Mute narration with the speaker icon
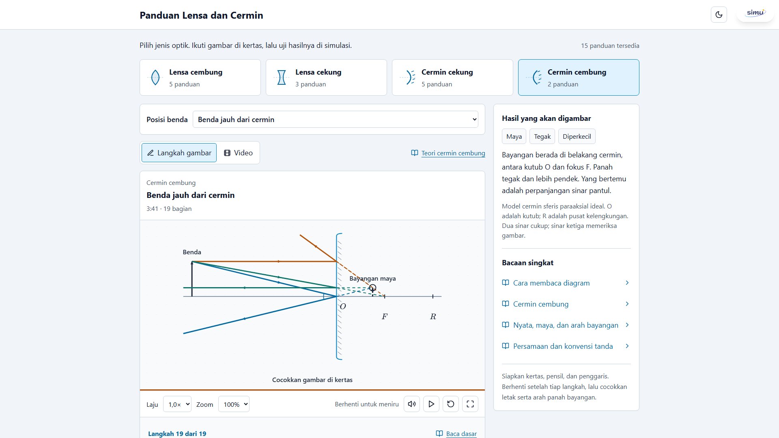 [411, 404]
